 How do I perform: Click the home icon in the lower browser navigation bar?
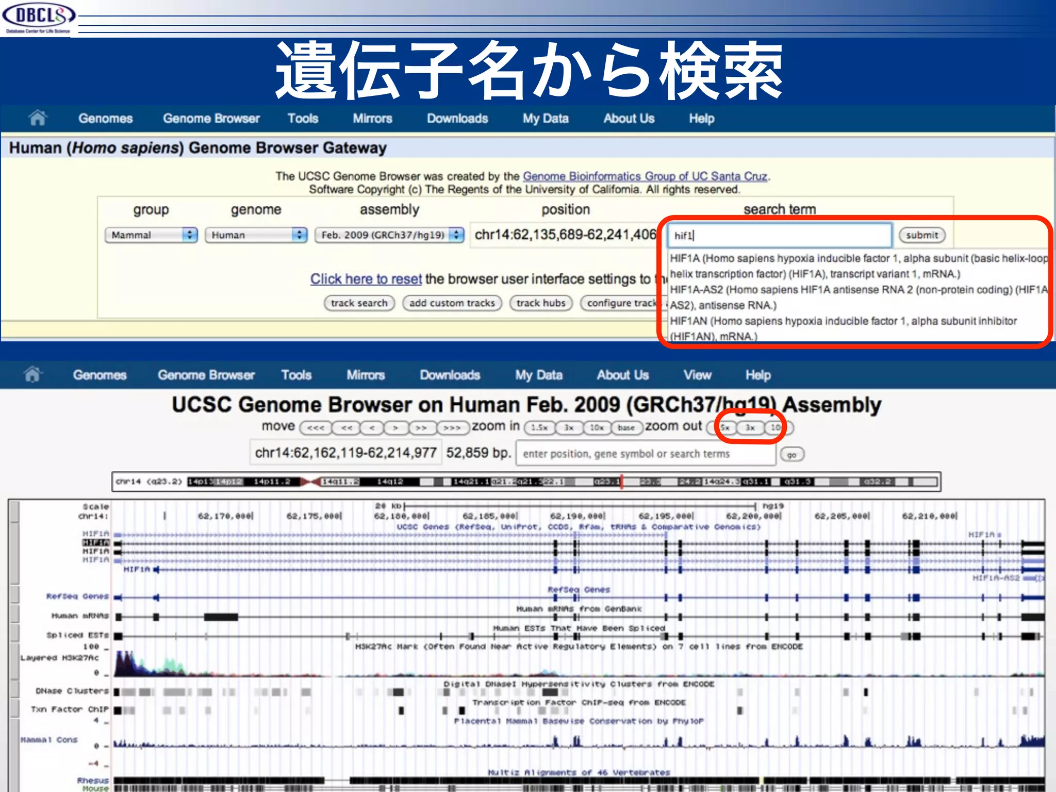(x=32, y=374)
